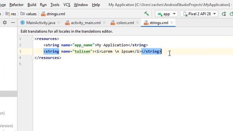Click the "tulisan" attribute value
Image resolution: width=233 pixels, height=131 pixels.
pos(82,51)
